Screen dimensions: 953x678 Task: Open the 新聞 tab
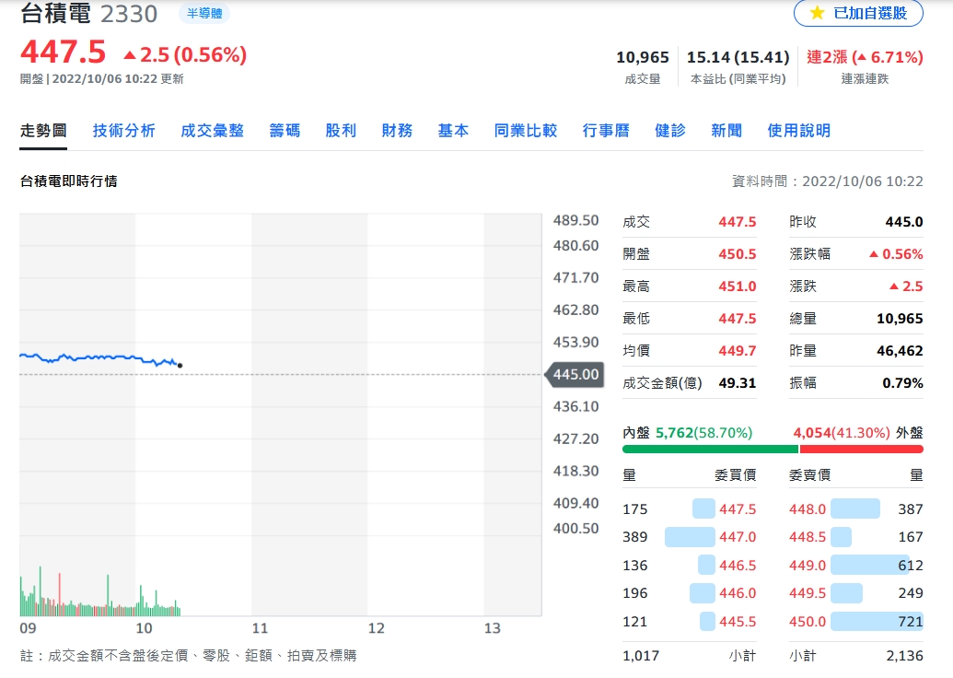726,131
